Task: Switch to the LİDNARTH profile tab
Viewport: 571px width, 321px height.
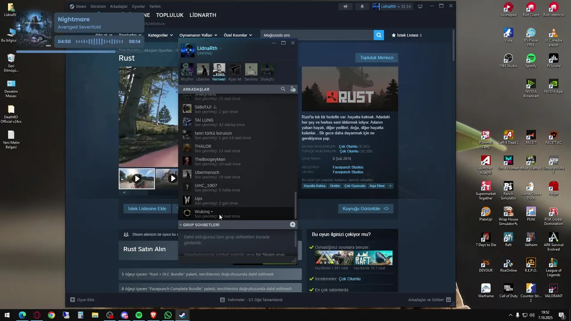Action: [203, 15]
